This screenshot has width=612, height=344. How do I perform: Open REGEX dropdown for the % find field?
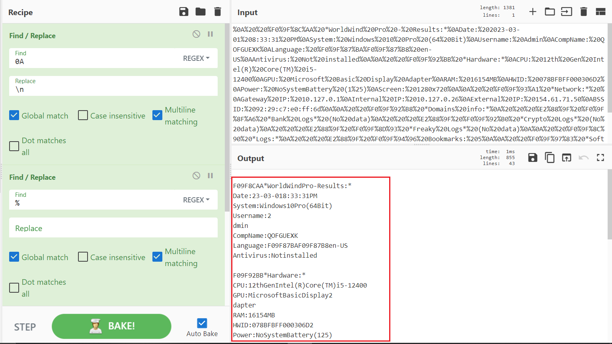coord(196,200)
